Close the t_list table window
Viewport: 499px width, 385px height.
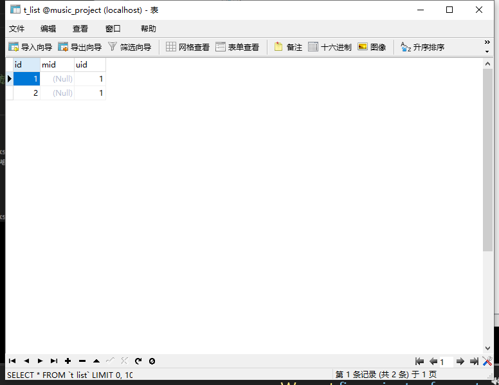tap(479, 10)
